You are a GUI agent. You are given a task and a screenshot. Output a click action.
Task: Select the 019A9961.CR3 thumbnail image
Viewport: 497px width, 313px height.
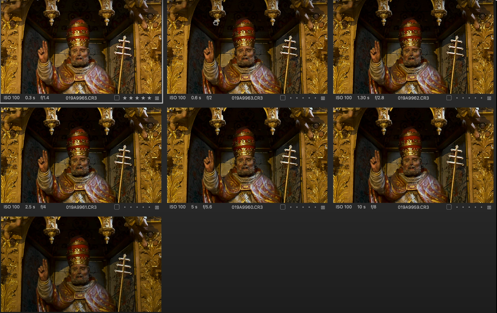[81, 155]
